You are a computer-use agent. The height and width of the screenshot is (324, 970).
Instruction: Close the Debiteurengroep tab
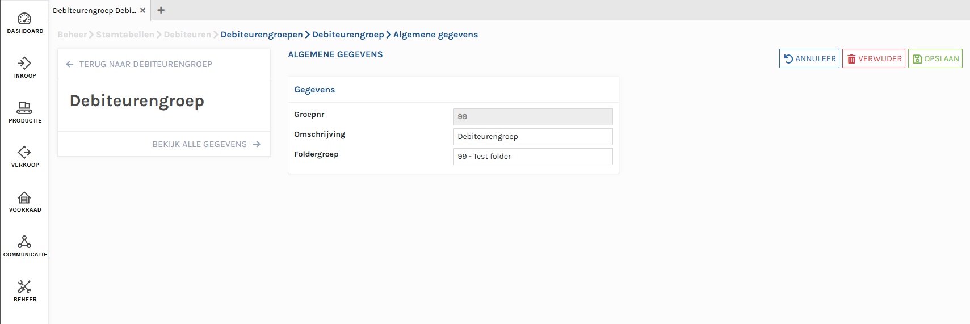[142, 10]
